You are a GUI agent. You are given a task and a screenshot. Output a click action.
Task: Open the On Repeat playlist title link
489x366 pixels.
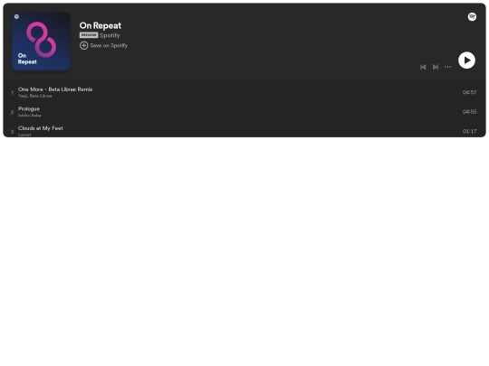[101, 25]
